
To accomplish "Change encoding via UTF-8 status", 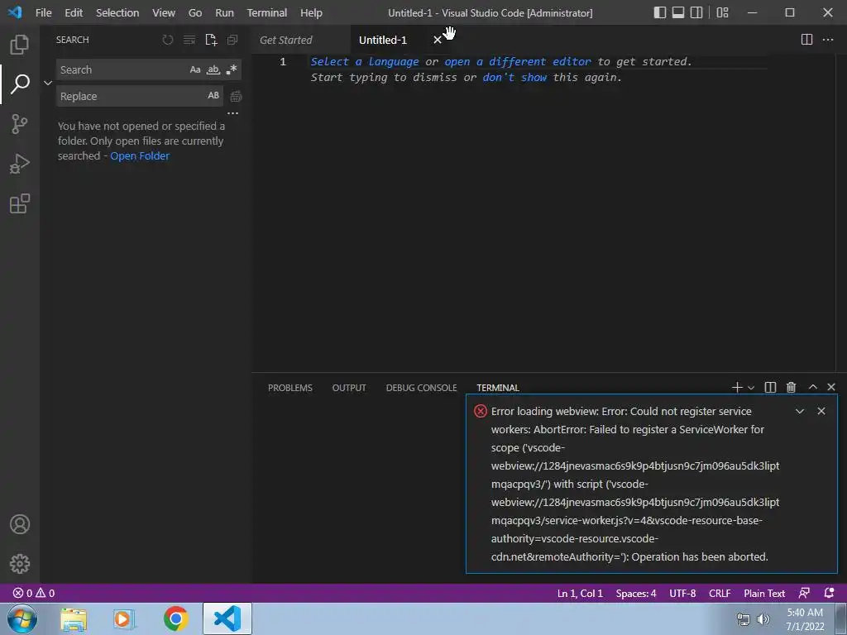I will (682, 593).
